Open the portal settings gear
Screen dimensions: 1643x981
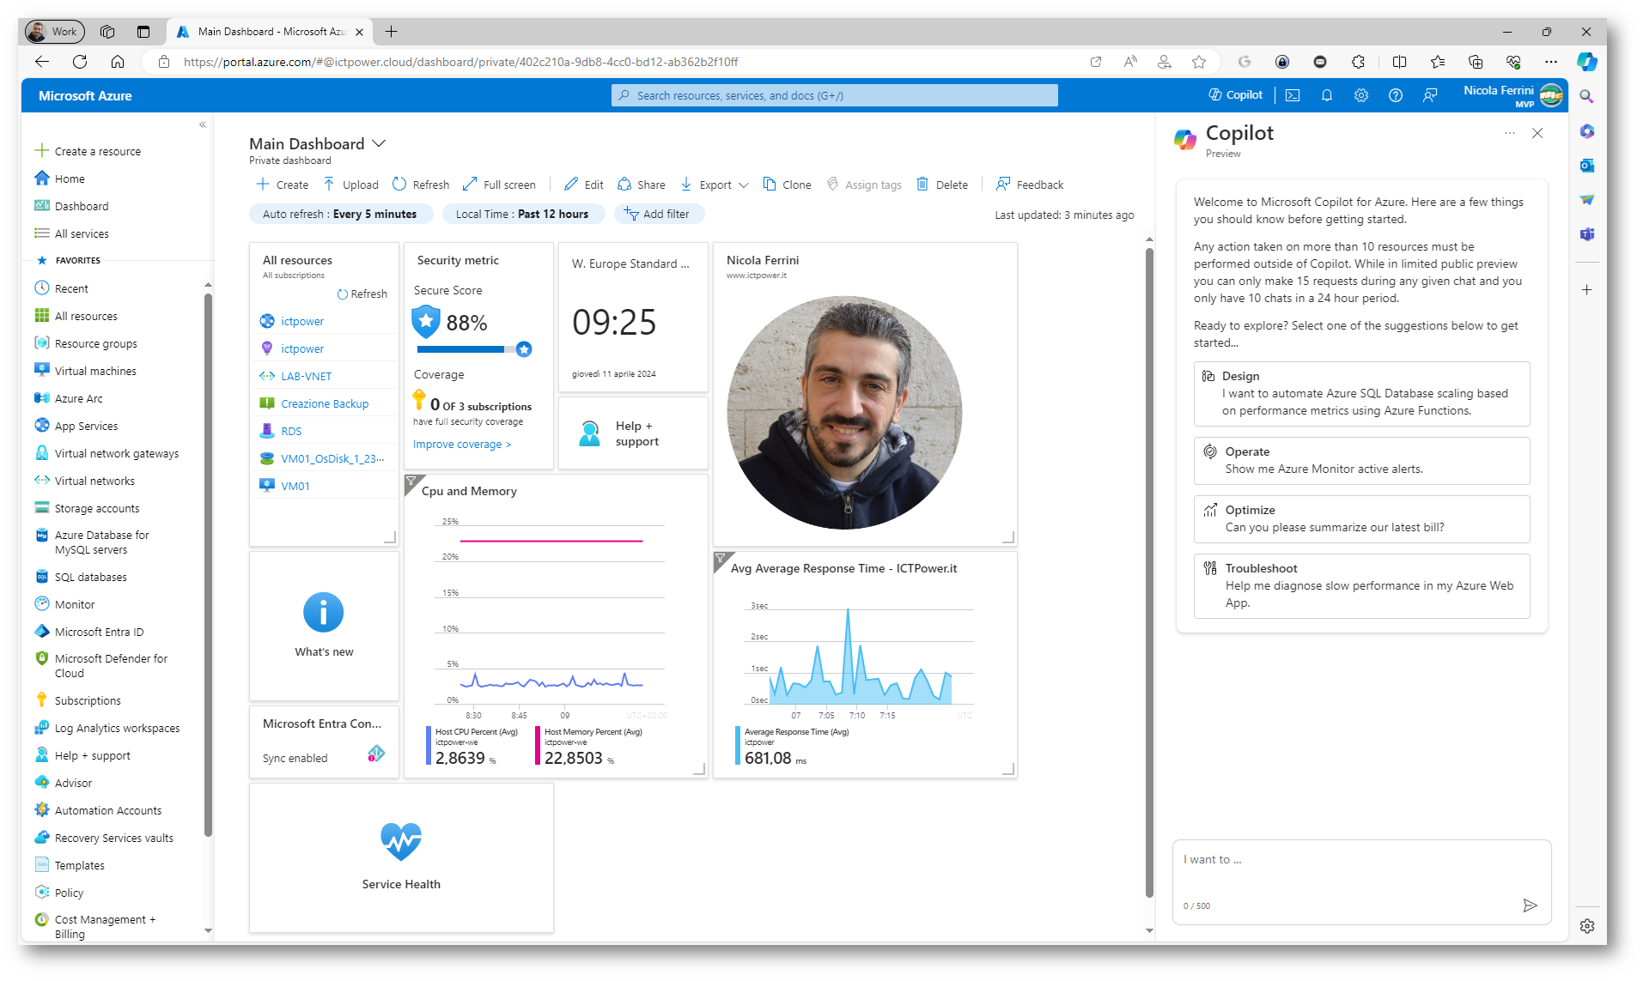pyautogui.click(x=1361, y=95)
